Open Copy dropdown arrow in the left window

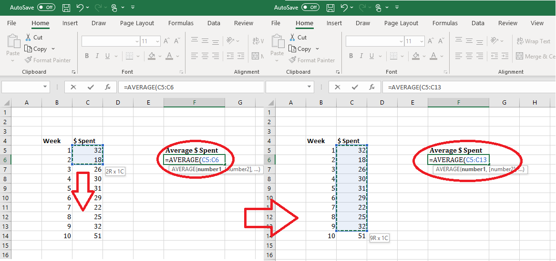point(53,49)
